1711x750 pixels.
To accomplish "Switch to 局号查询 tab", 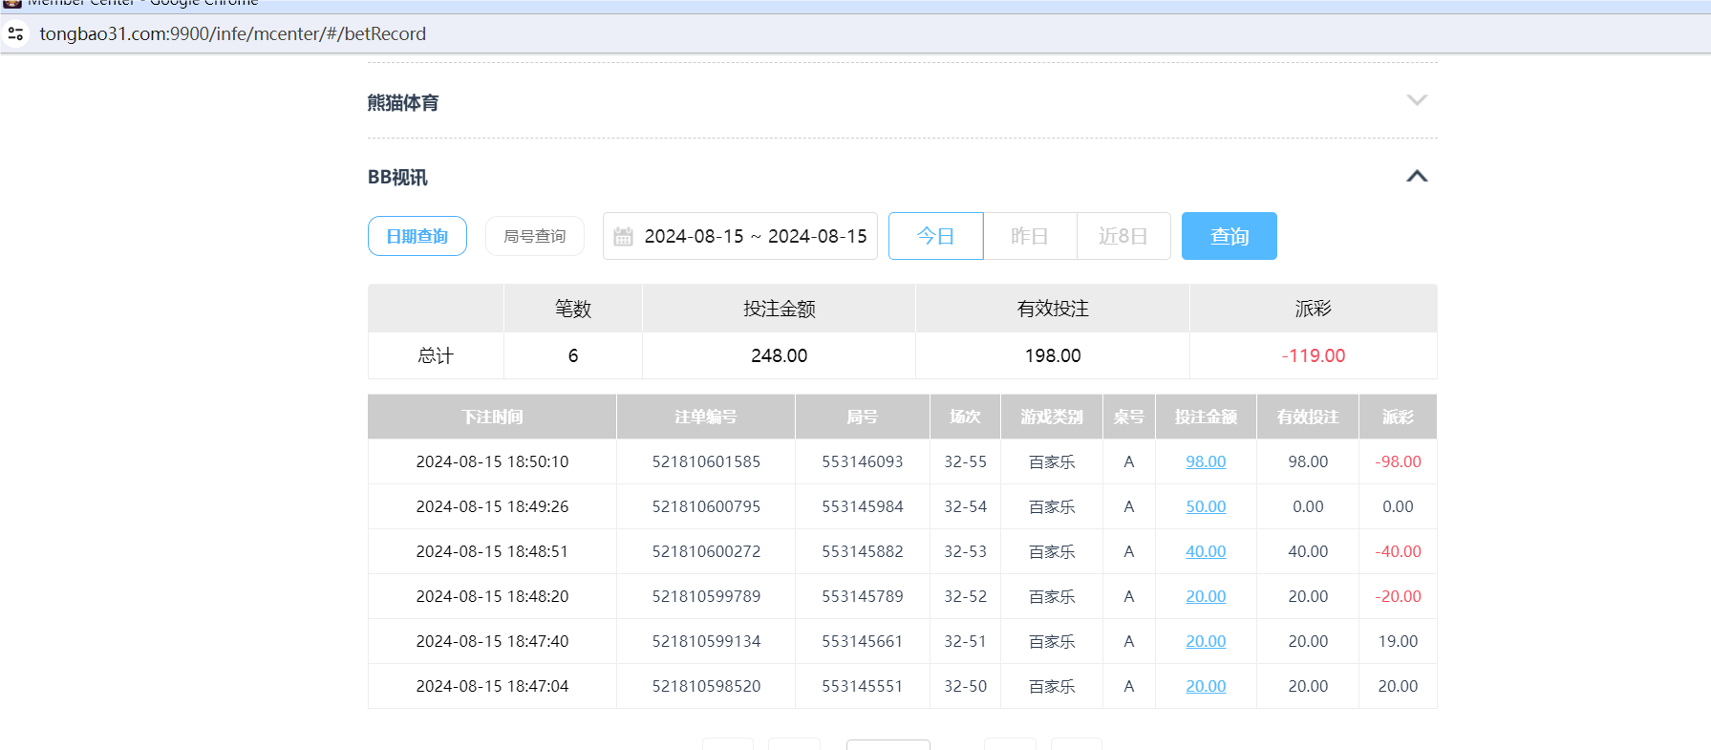I will 534,236.
